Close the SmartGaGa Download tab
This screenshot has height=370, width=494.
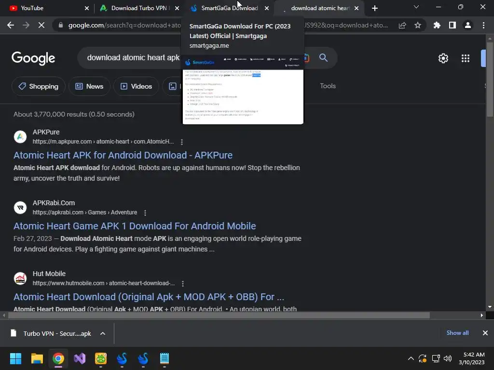pos(267,8)
